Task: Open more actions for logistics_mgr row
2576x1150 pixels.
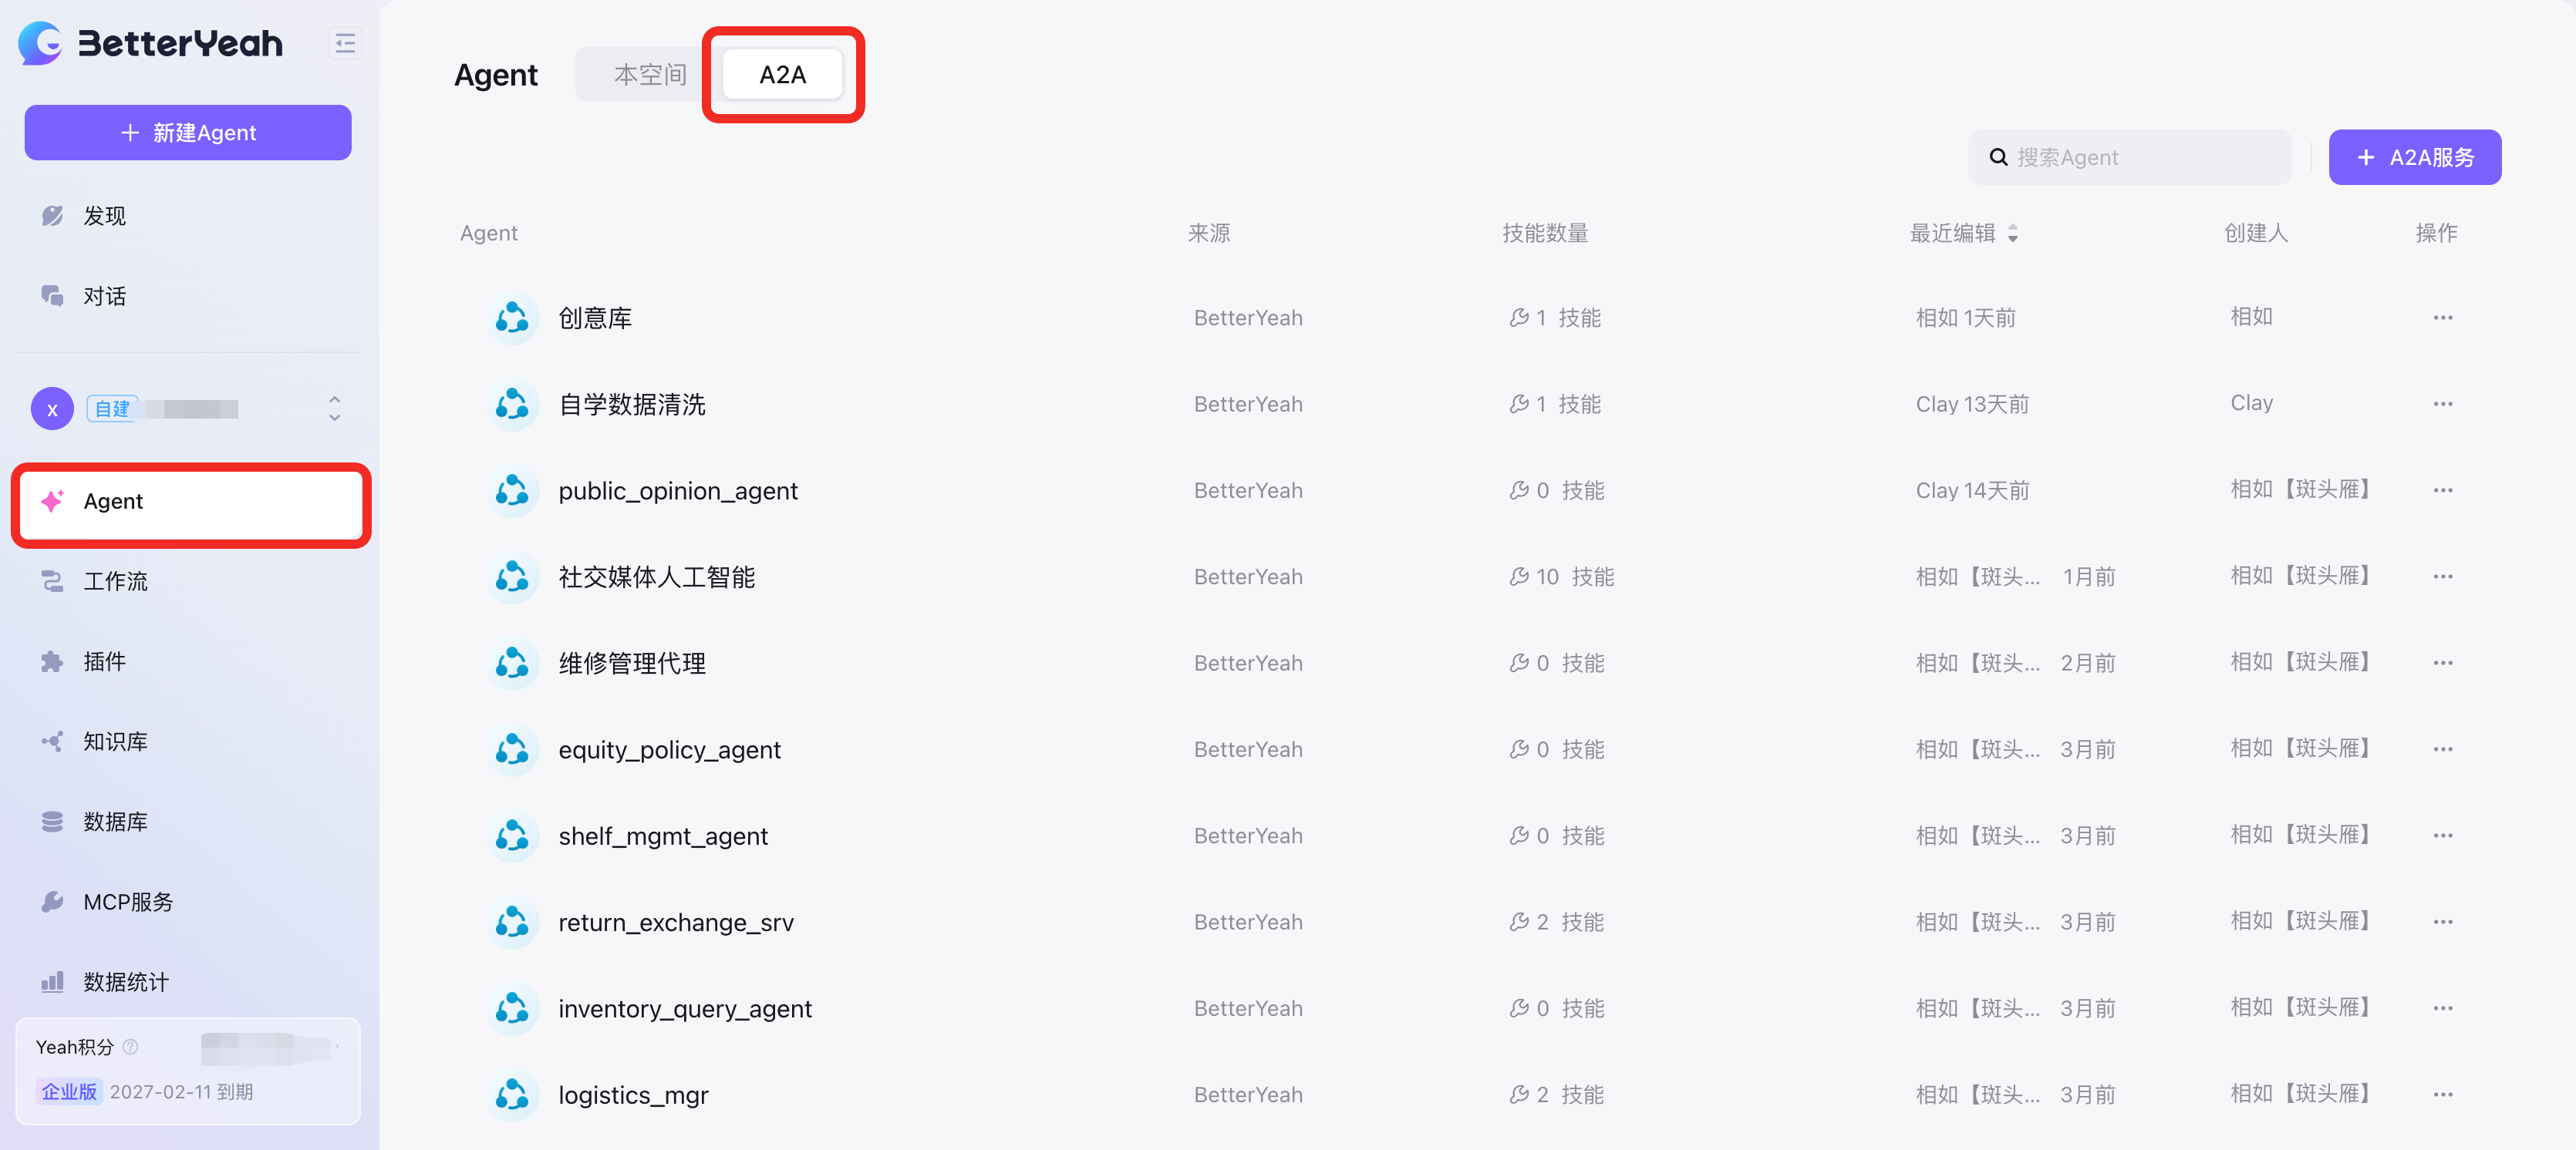Action: 2442,1094
